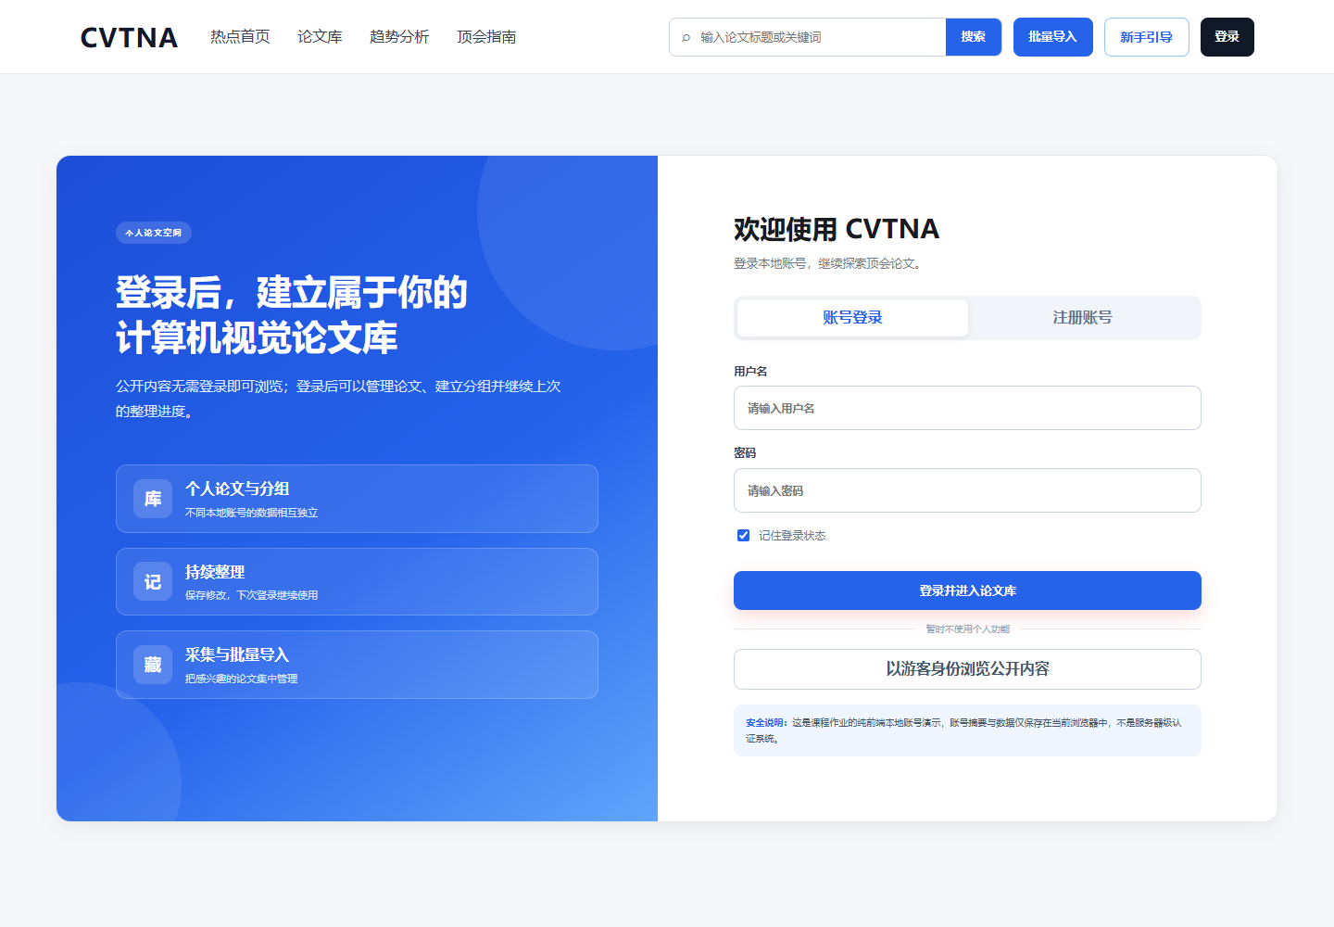Uncheck the 记住登录状态 checkbox
The height and width of the screenshot is (927, 1334).
click(x=743, y=535)
